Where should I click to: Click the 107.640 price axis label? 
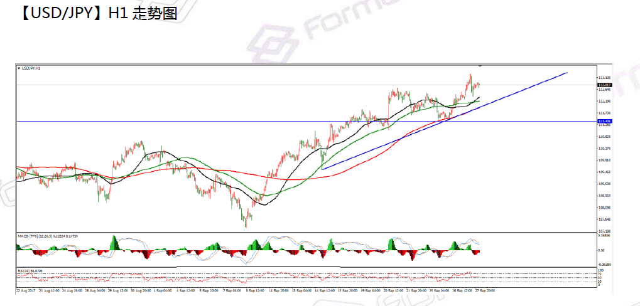(x=604, y=219)
